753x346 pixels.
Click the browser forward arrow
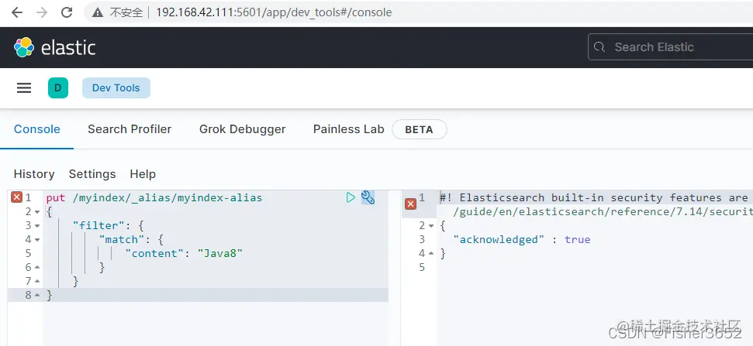[x=42, y=12]
